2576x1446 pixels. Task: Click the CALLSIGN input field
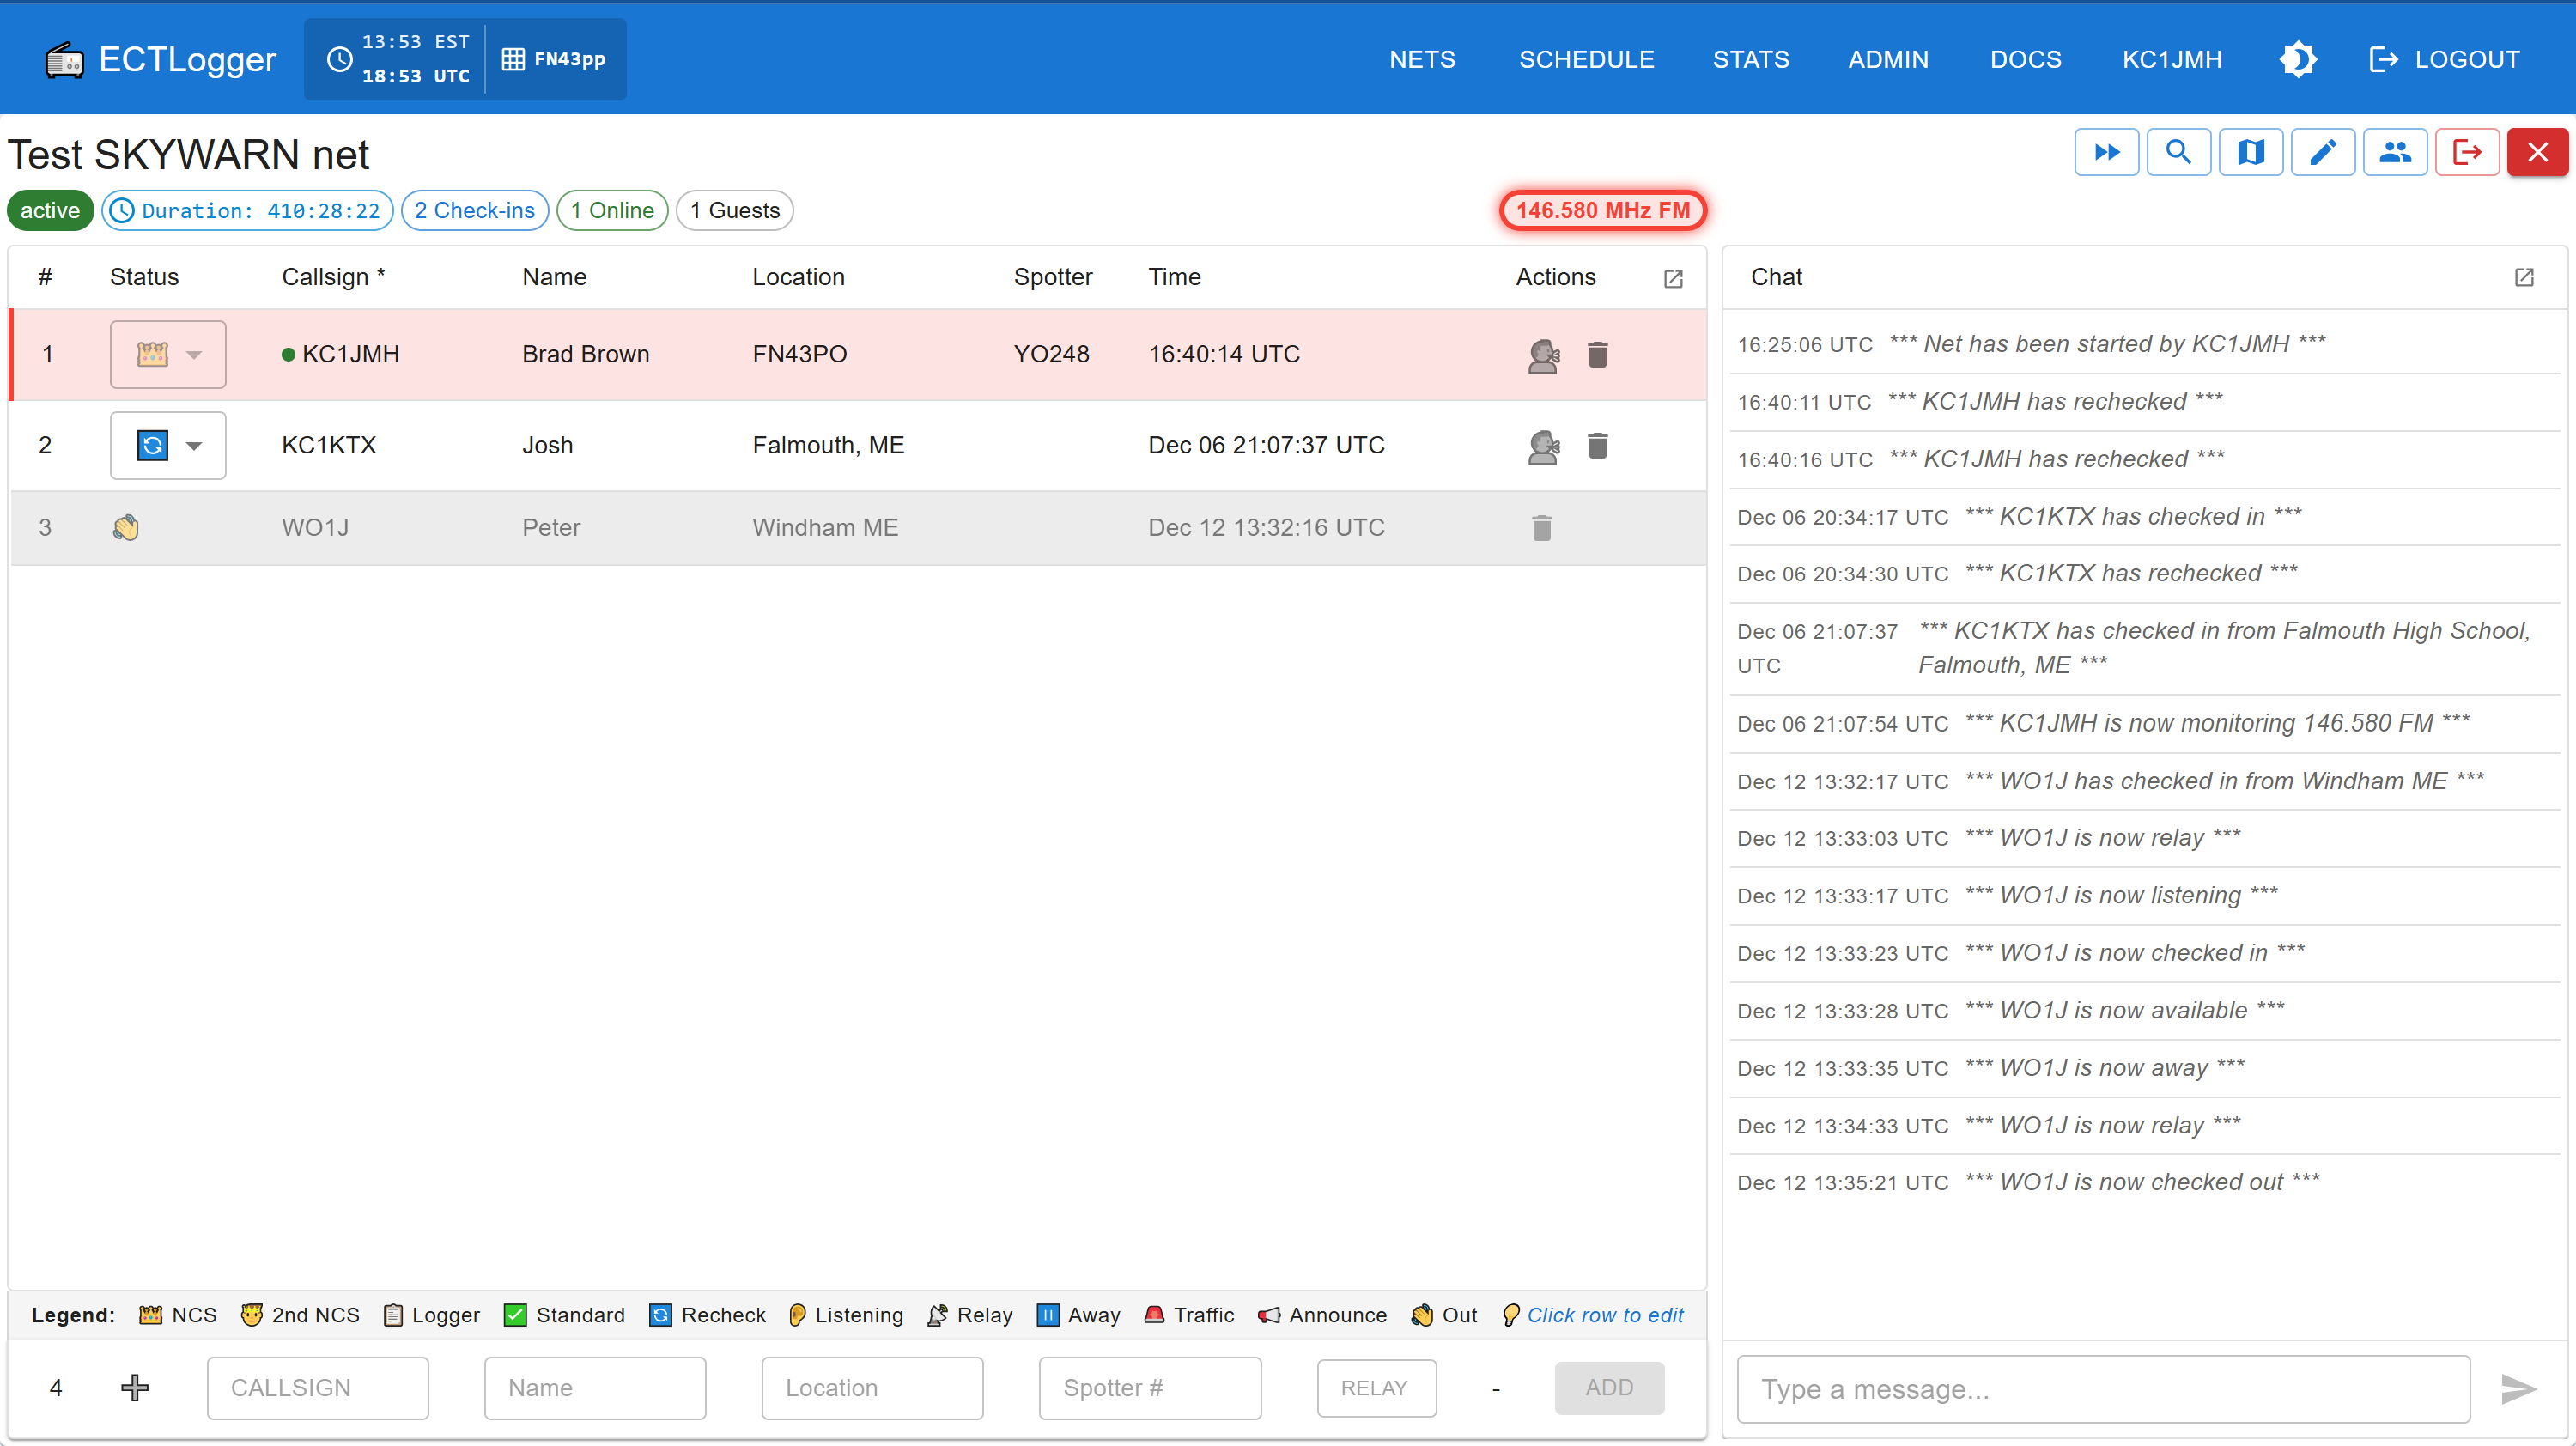[317, 1388]
